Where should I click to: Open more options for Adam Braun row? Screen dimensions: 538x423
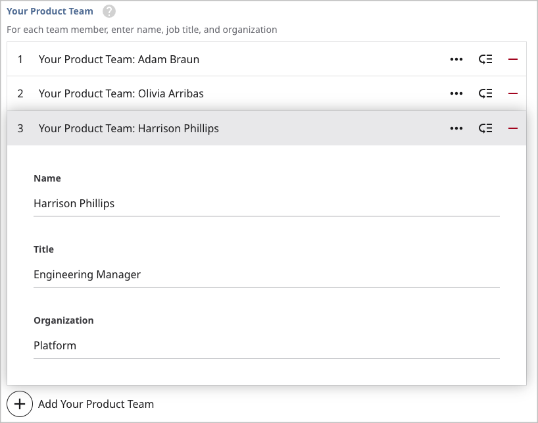pyautogui.click(x=456, y=59)
